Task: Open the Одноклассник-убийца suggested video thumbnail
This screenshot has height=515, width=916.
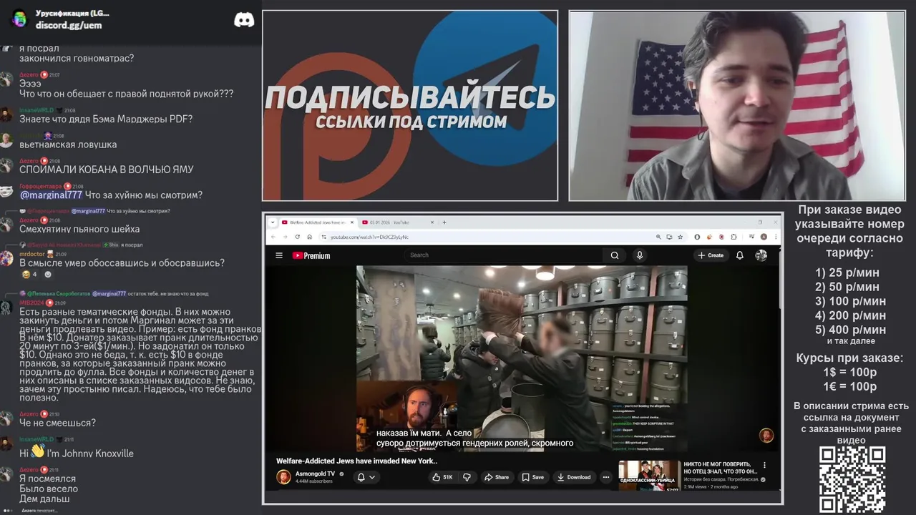Action: pos(649,475)
